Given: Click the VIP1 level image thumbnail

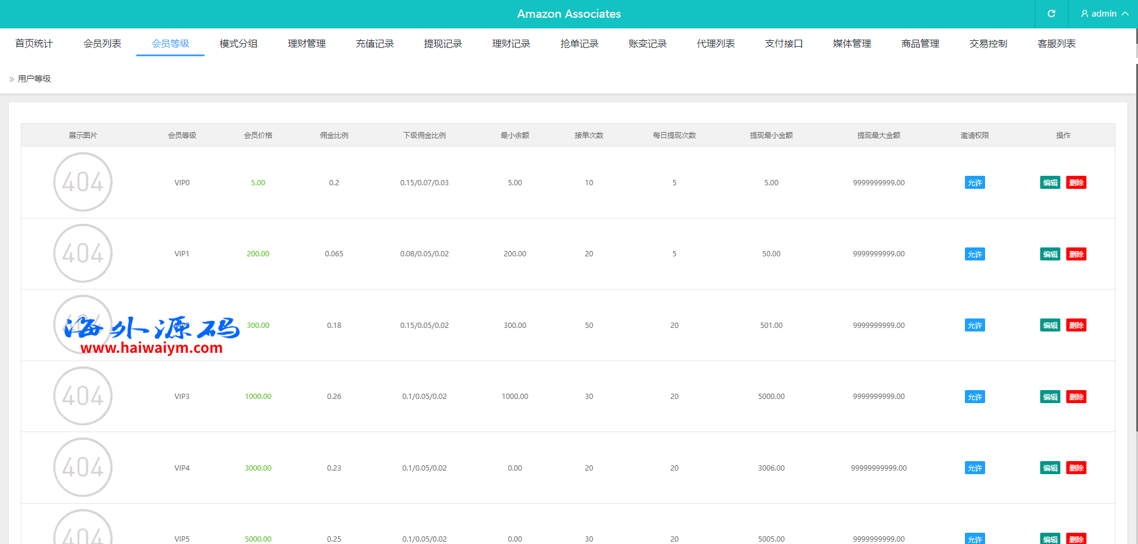Looking at the screenshot, I should click(x=83, y=253).
